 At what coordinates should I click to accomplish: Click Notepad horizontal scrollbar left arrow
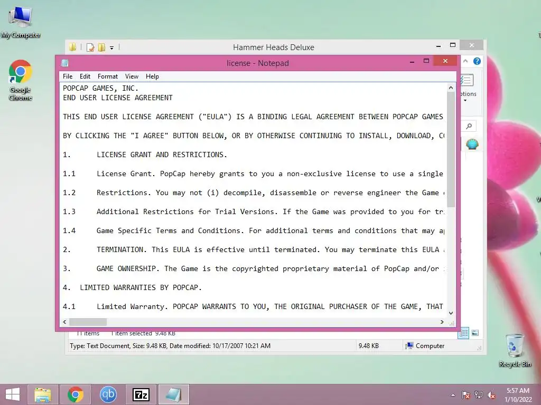pos(64,322)
